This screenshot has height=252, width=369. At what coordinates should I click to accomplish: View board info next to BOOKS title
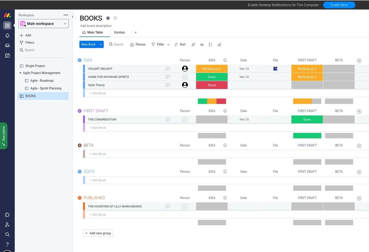(x=108, y=18)
